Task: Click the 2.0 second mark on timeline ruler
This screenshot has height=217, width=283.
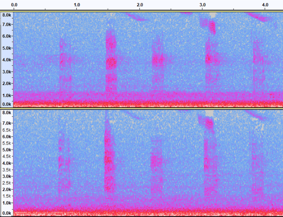Action: click(x=140, y=5)
